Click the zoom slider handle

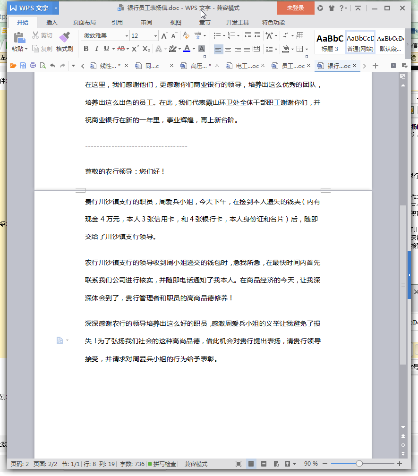(x=359, y=464)
